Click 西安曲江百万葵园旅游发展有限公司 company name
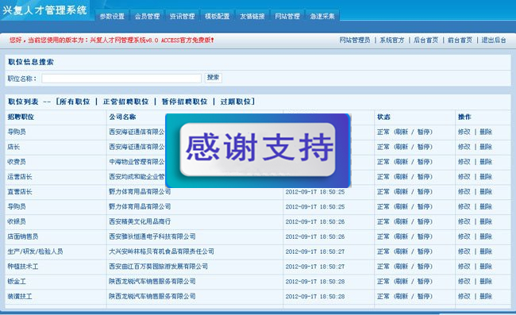This screenshot has width=516, height=315. tap(158, 267)
